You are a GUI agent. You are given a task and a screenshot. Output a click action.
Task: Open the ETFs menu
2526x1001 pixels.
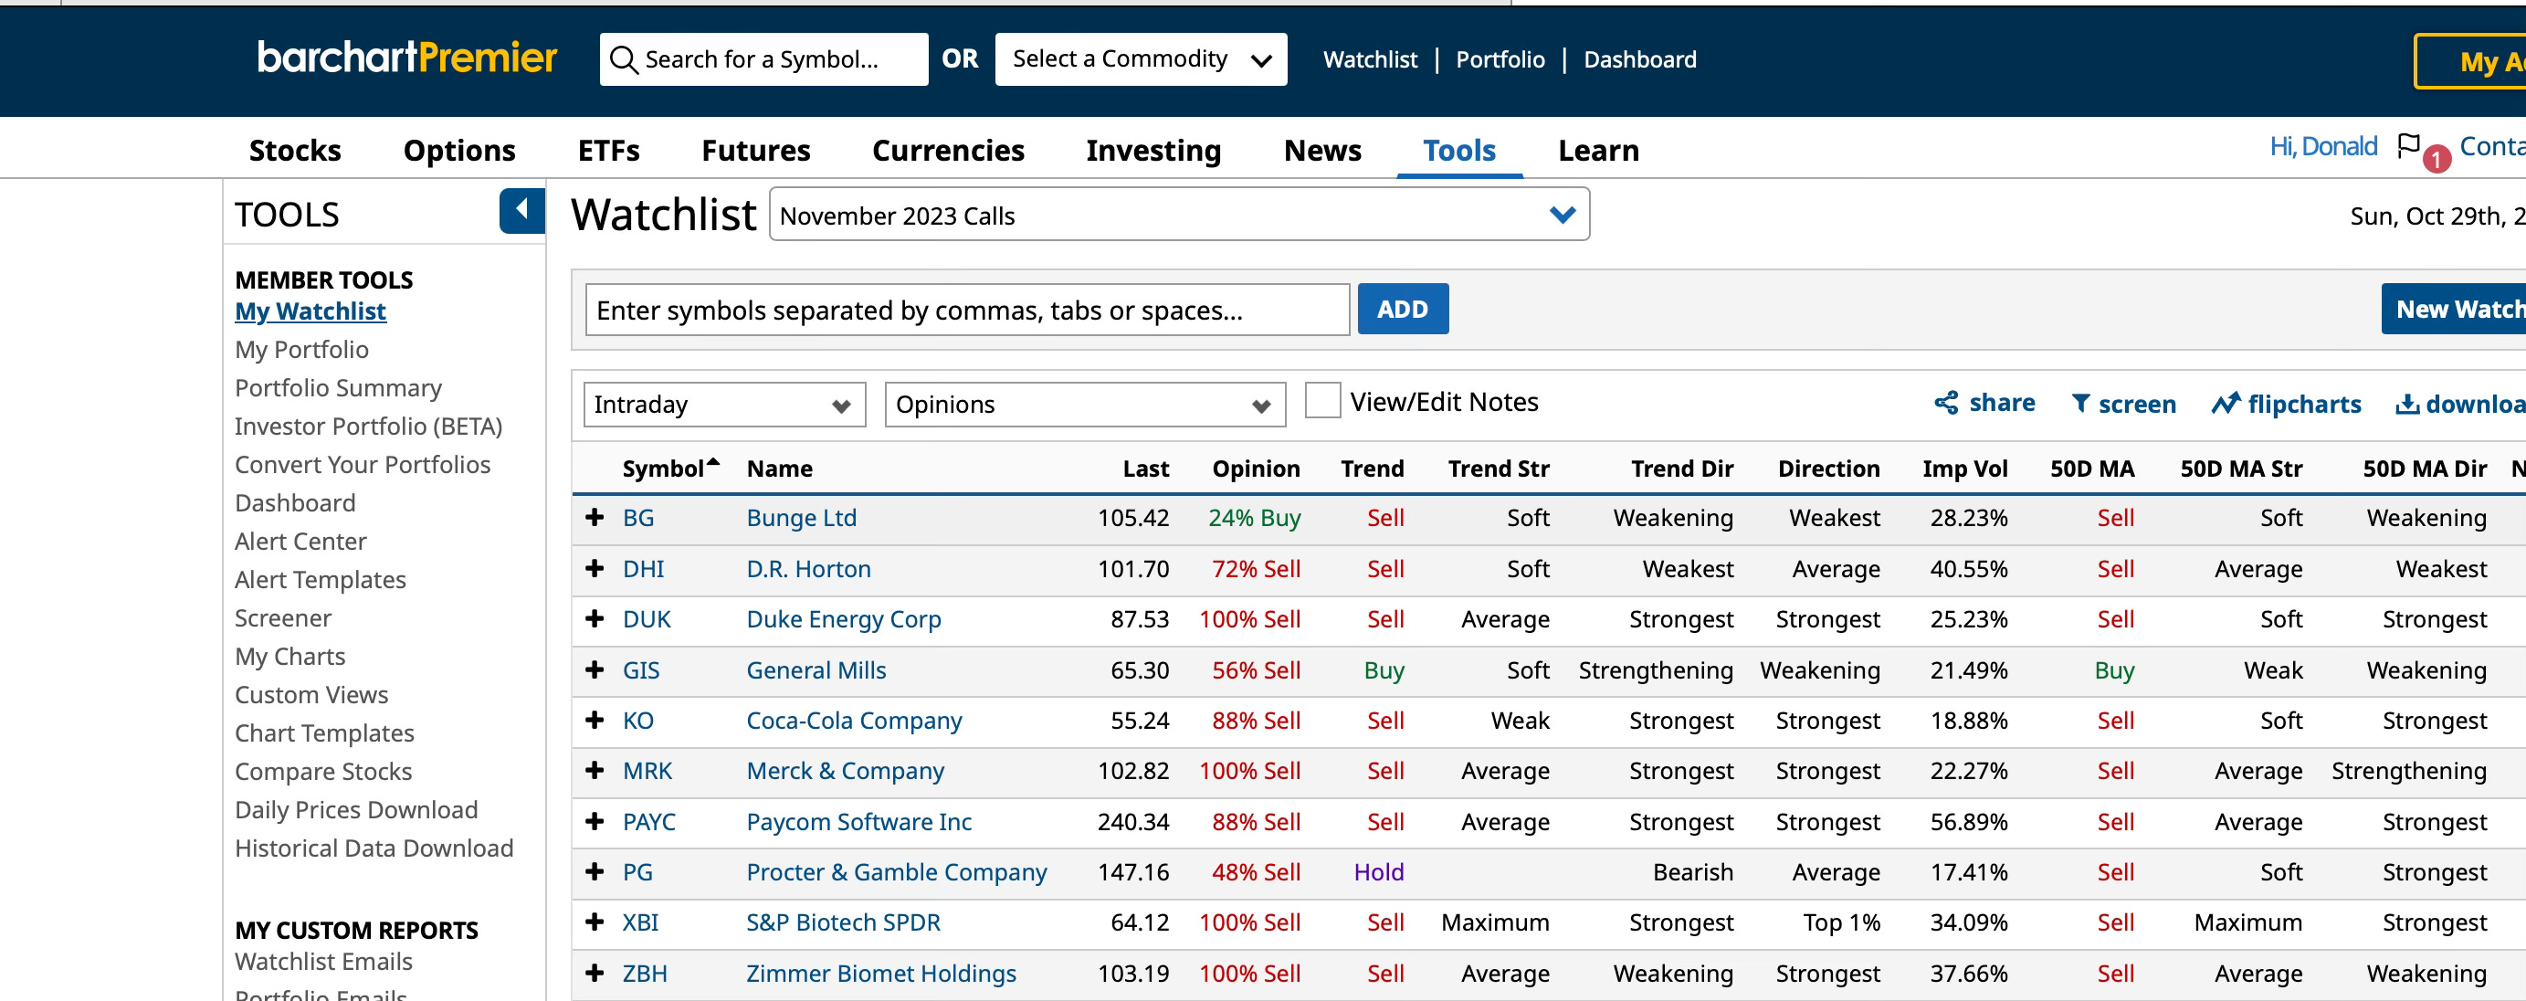point(608,150)
